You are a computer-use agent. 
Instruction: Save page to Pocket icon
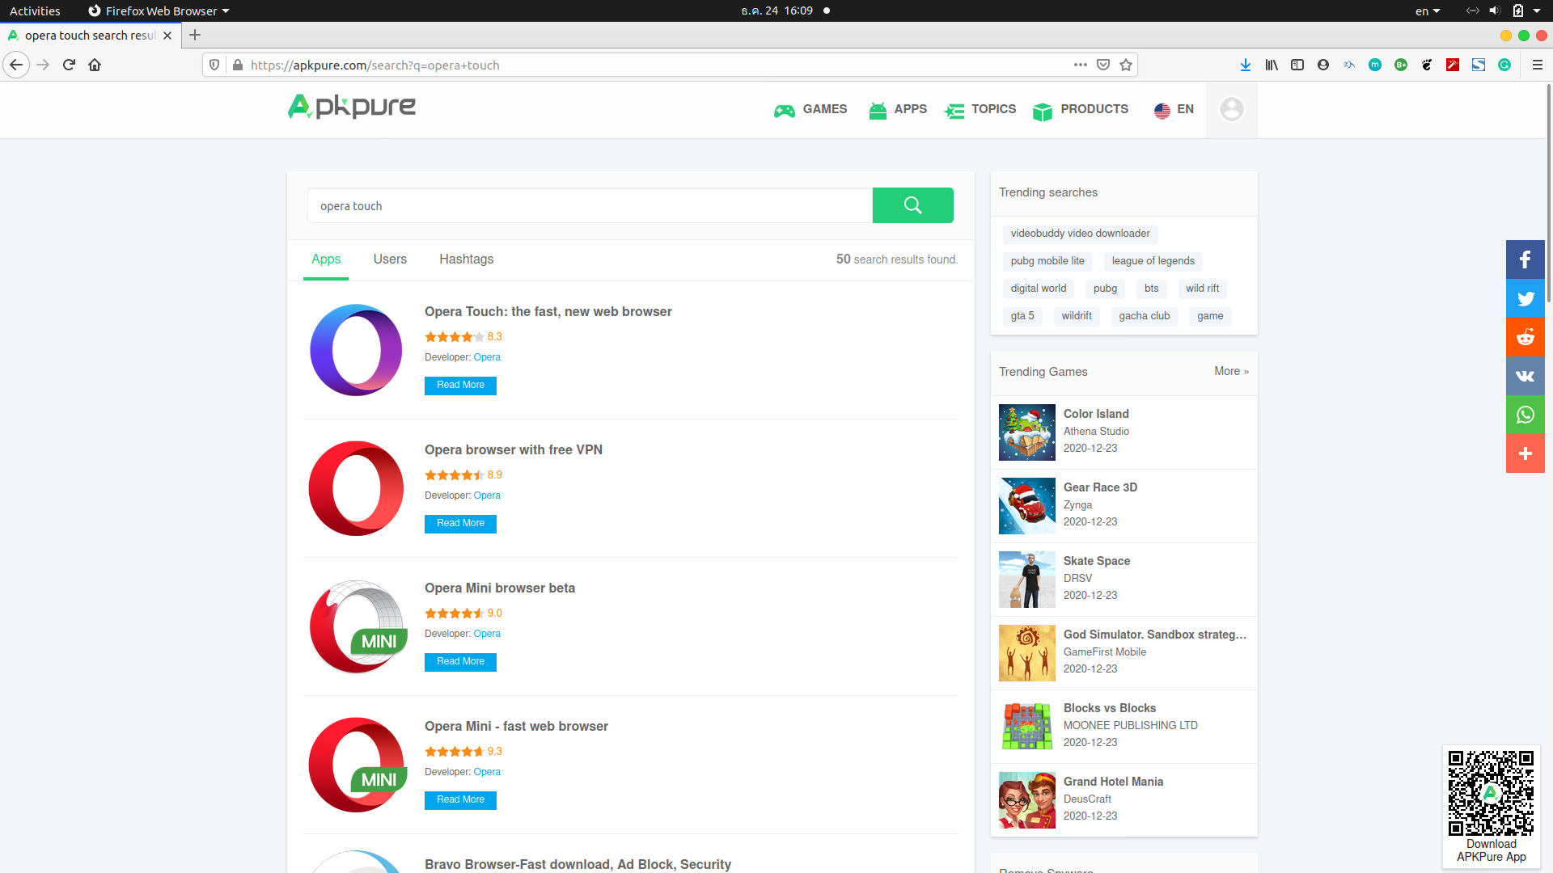1103,65
